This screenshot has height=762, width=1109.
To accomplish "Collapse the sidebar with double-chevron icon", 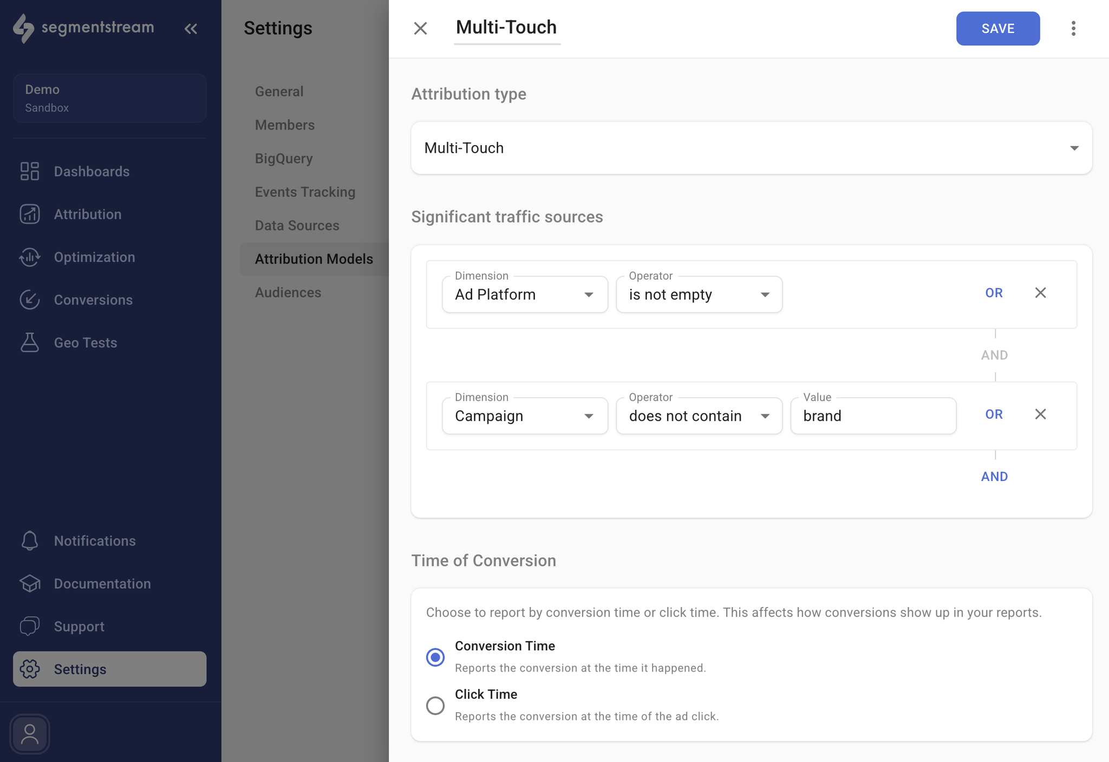I will coord(191,29).
